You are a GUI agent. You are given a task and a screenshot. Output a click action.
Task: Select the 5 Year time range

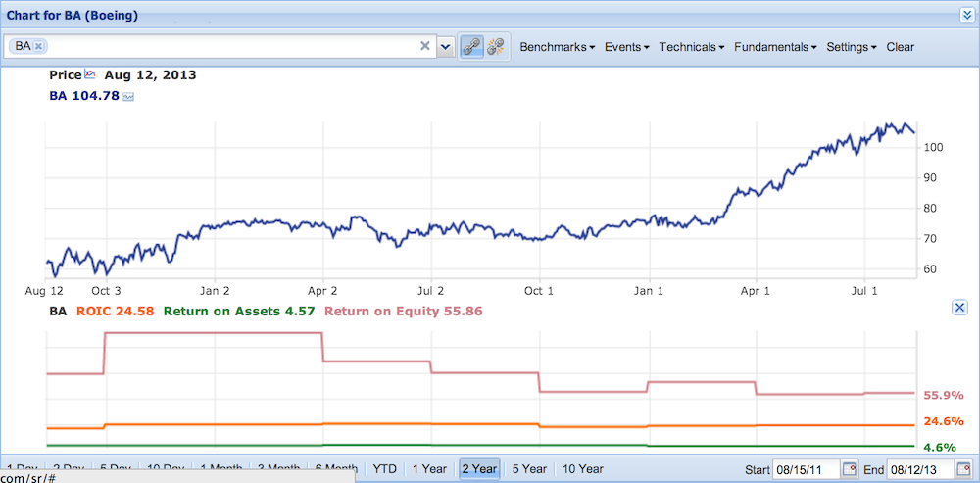tap(529, 468)
